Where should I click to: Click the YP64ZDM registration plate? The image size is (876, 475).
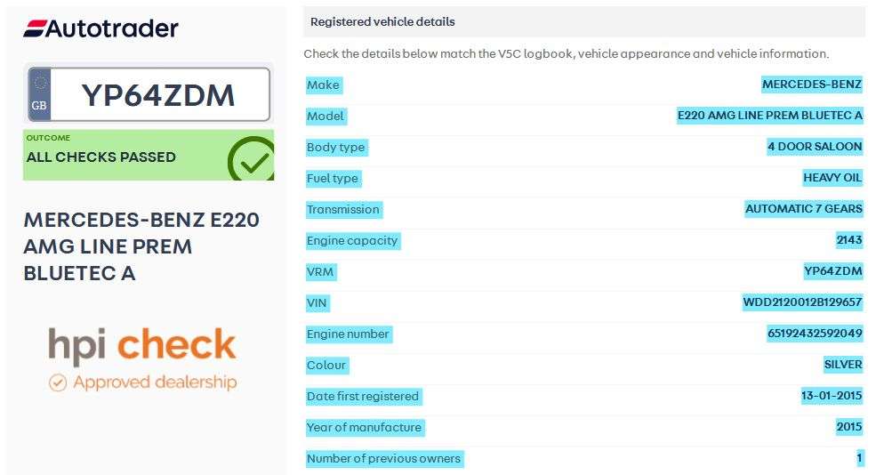click(158, 94)
